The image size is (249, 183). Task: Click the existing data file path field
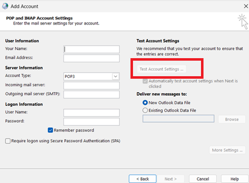(178, 119)
